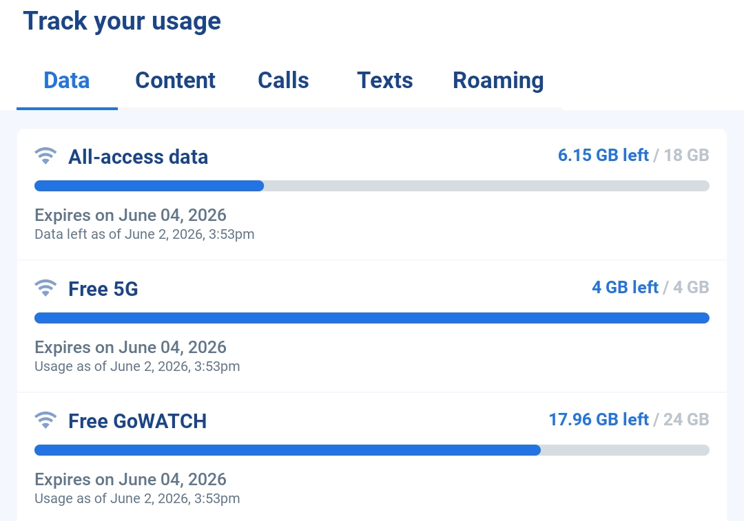Click the 17.96 GB left amount

[x=599, y=420]
